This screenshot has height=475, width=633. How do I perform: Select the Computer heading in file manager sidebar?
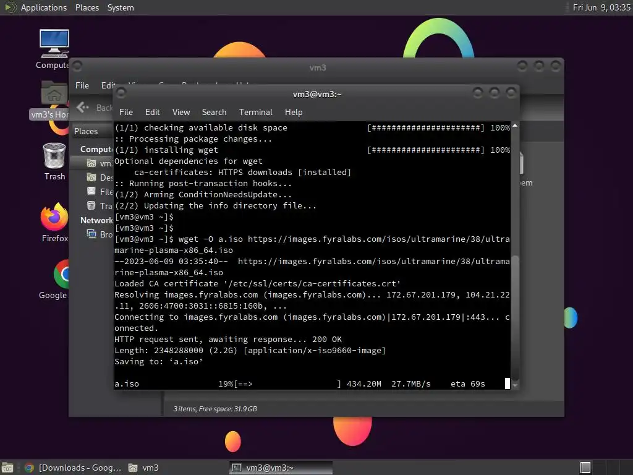(96, 149)
